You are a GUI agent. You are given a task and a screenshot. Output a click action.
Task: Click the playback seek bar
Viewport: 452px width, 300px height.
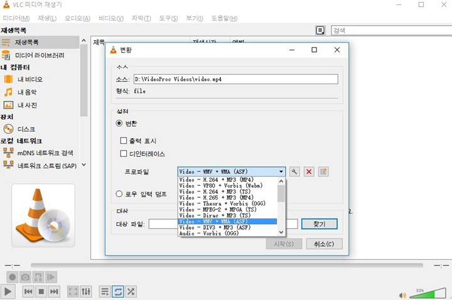pos(227,265)
